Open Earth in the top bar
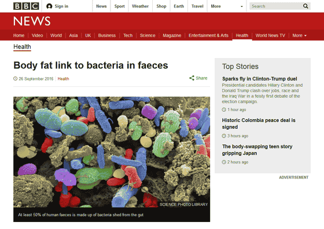The width and height of the screenshot is (324, 229). 179,6
